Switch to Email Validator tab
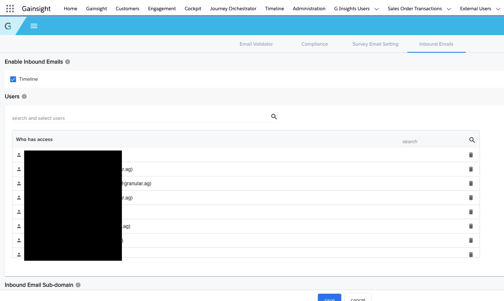Image resolution: width=504 pixels, height=301 pixels. tap(256, 44)
